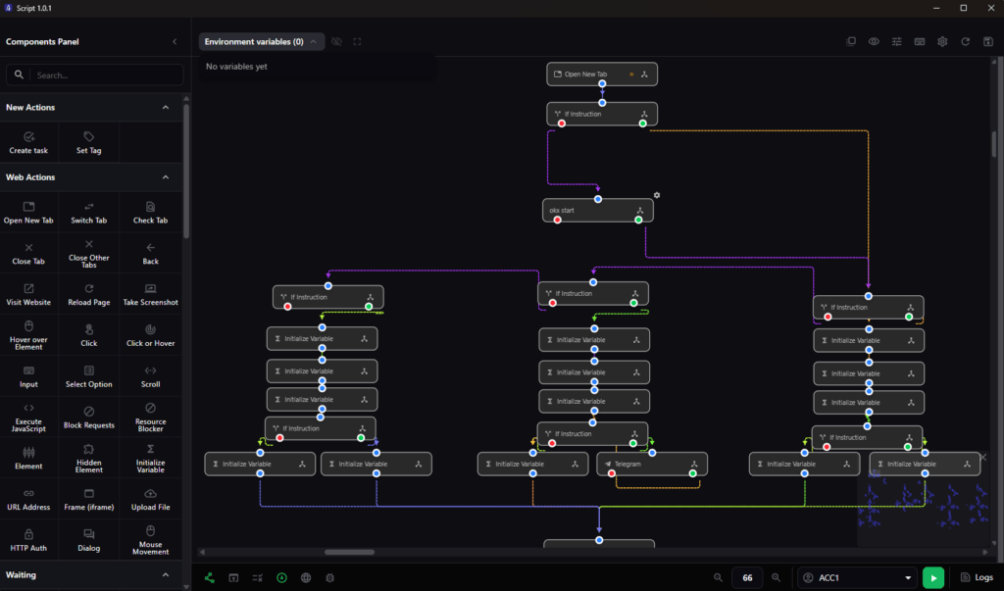Collapse the New Actions section
The height and width of the screenshot is (591, 1004).
coord(166,108)
